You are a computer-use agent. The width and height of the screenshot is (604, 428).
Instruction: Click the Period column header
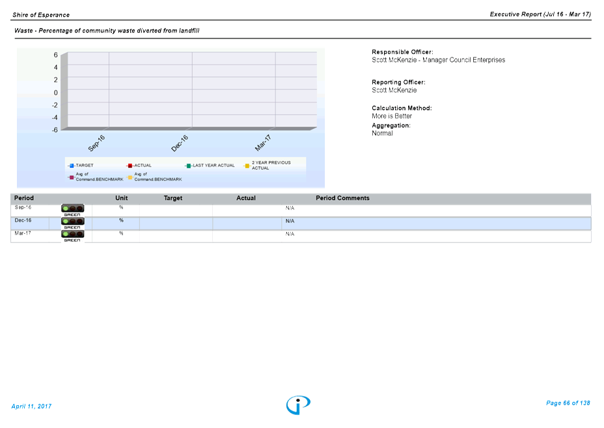click(24, 198)
